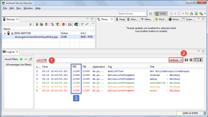Select the AbsListView log row
The height and width of the screenshot is (117, 208).
click(x=119, y=71)
